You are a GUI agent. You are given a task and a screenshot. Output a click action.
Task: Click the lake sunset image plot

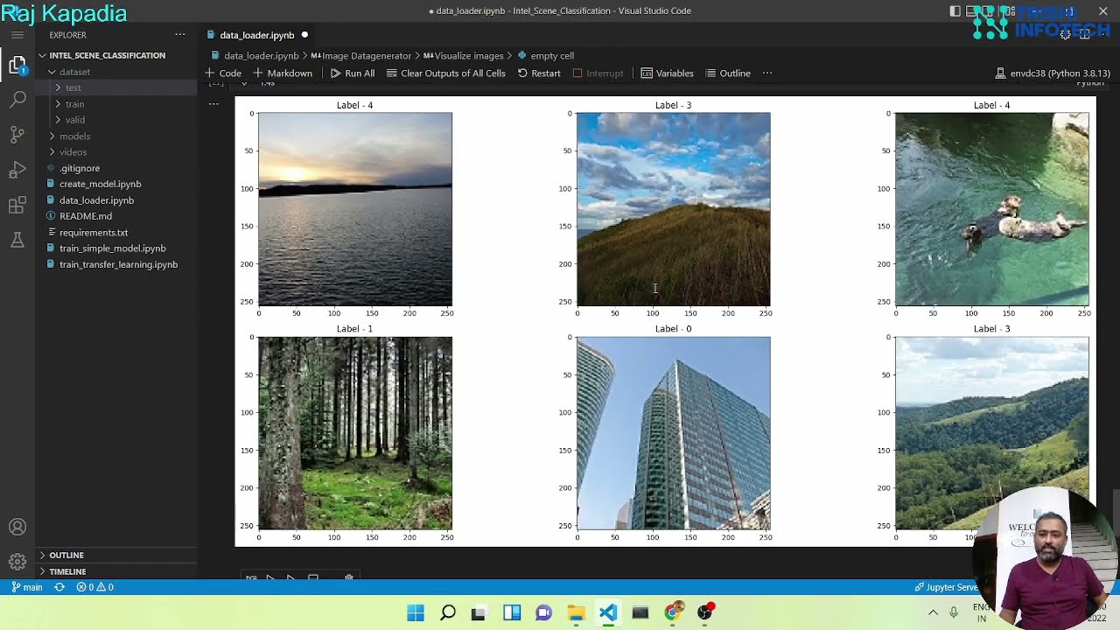point(355,208)
